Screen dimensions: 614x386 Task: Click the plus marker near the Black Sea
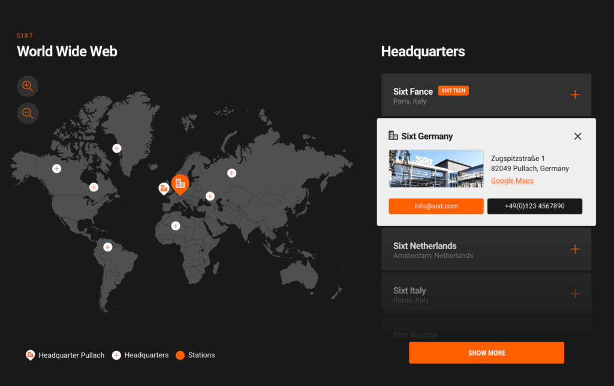click(210, 196)
